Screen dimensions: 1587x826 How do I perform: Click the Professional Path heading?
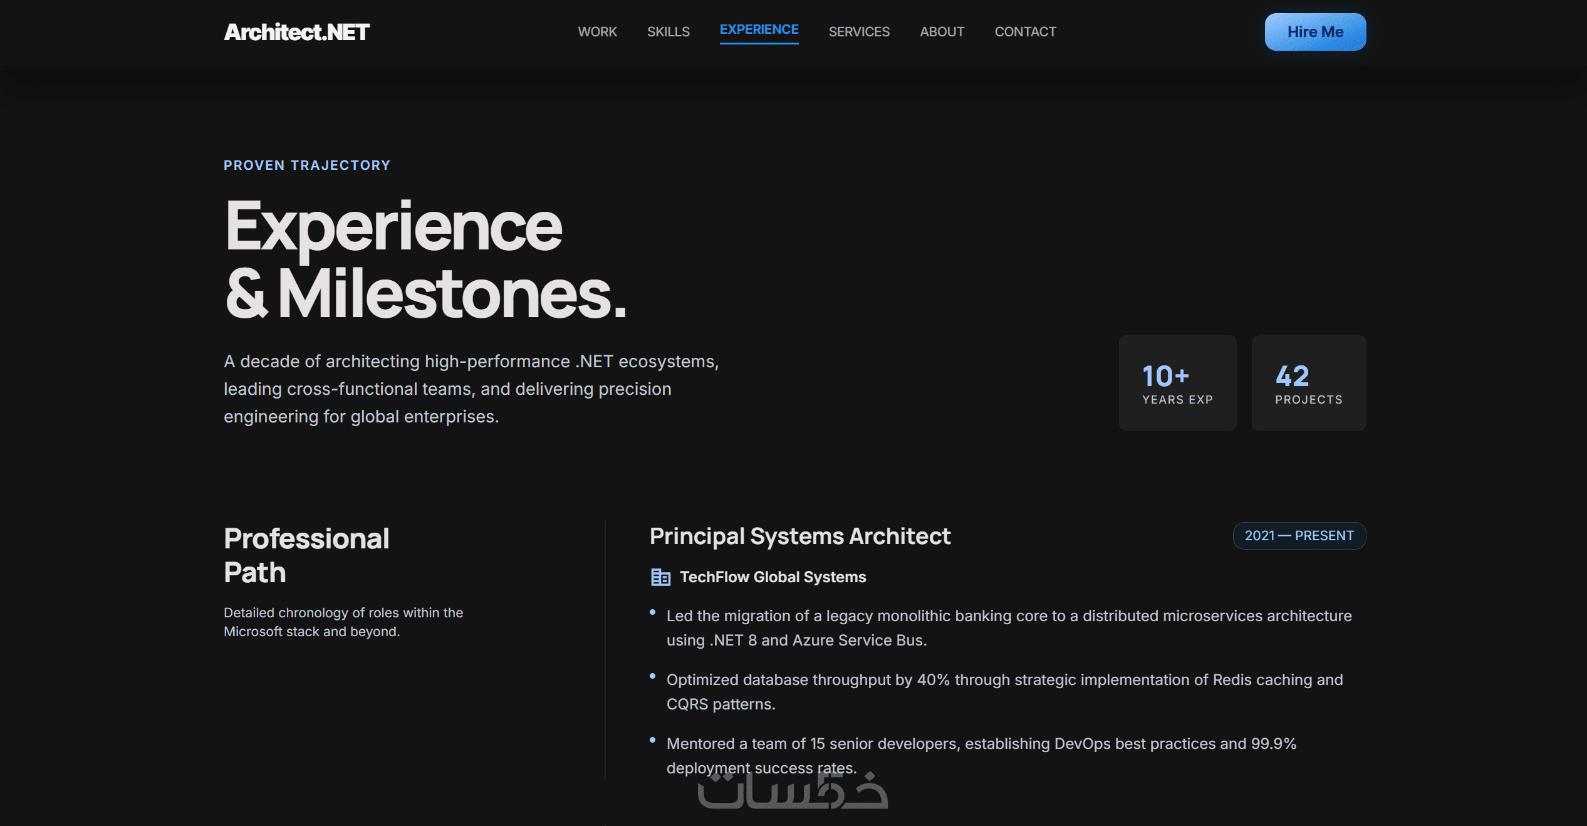pyautogui.click(x=306, y=555)
